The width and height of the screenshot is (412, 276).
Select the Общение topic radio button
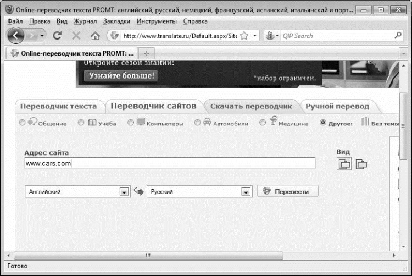pos(23,123)
